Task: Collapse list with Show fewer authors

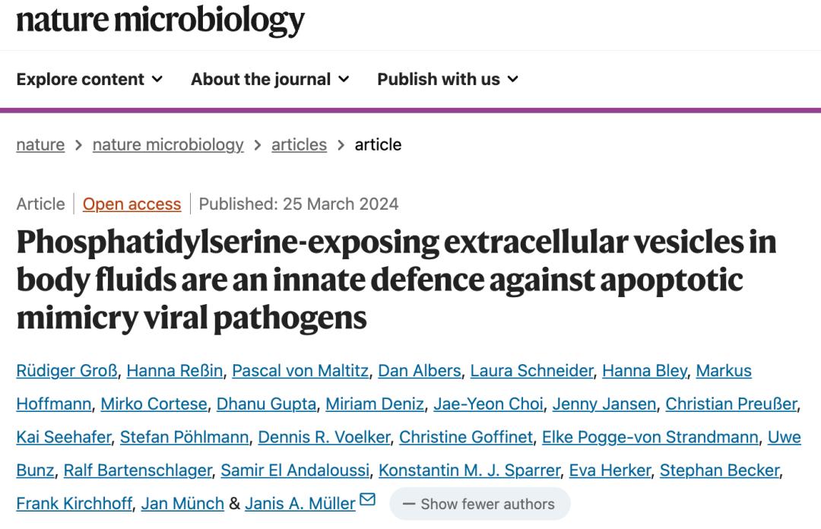Action: 479,503
